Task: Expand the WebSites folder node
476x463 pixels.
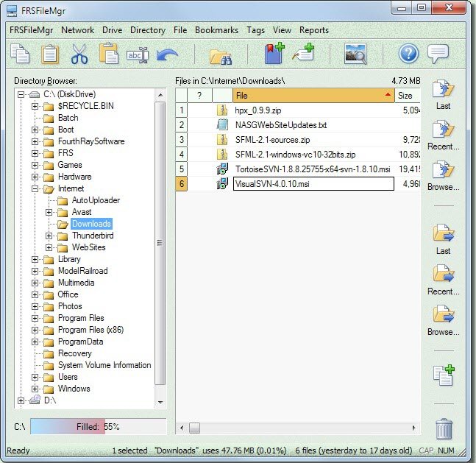Action: click(49, 247)
